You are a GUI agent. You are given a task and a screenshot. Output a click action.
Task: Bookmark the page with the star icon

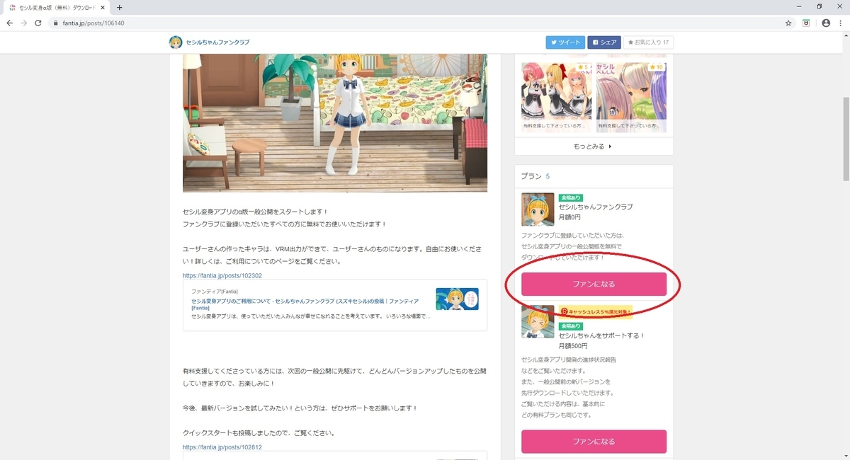(788, 23)
